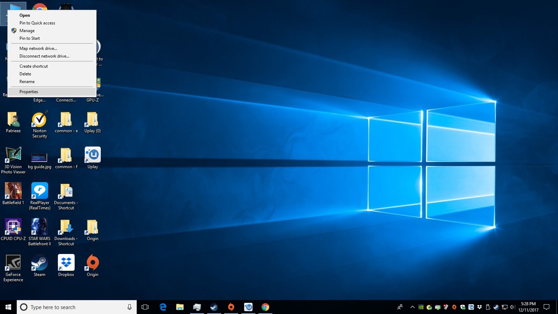Viewport: 558px width, 314px height.
Task: Choose Open in the context menu
Action: (x=52, y=15)
